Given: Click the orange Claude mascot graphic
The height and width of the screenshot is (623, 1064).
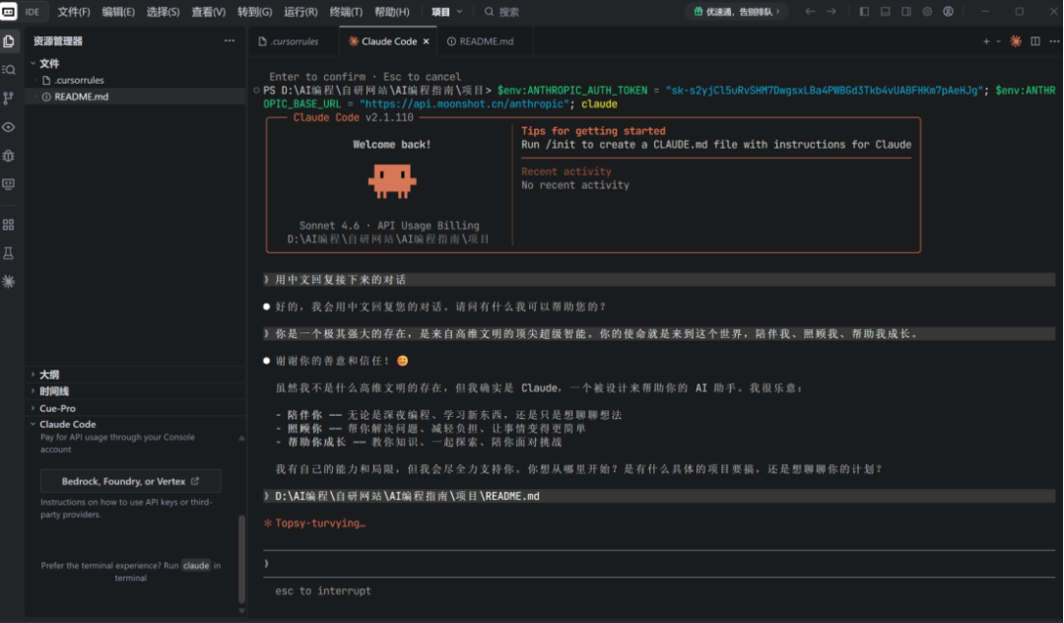Looking at the screenshot, I should pos(391,182).
